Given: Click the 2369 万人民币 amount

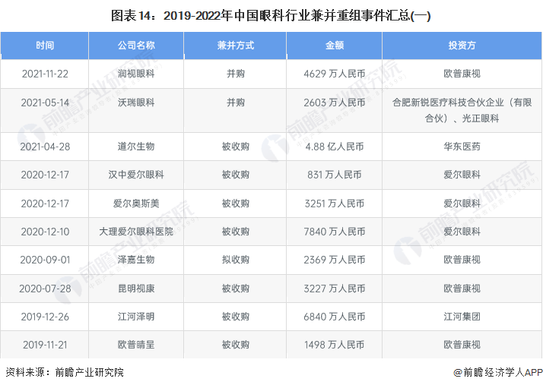Looking at the screenshot, I should 334,260.
